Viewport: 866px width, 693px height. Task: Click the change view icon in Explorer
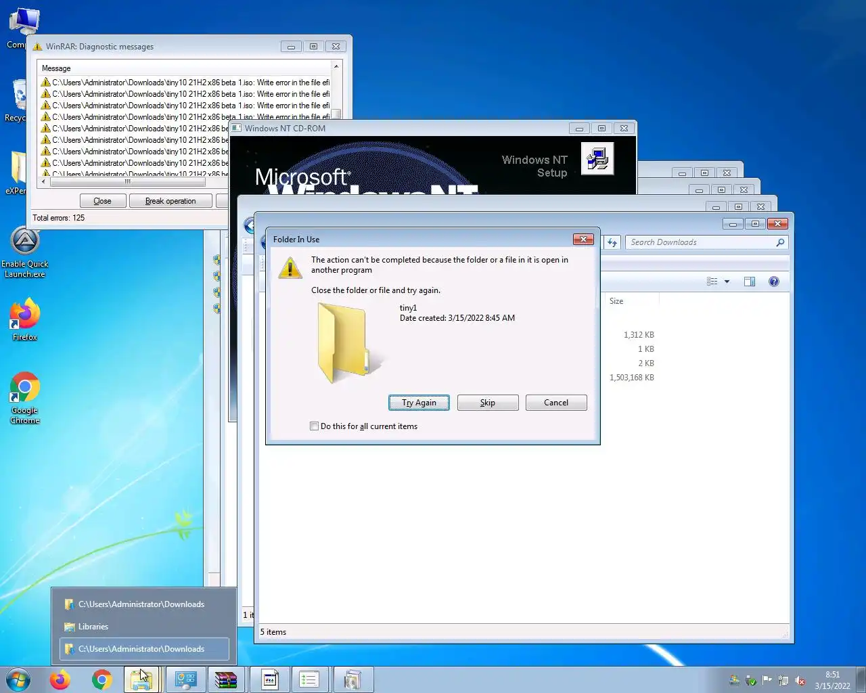point(712,282)
